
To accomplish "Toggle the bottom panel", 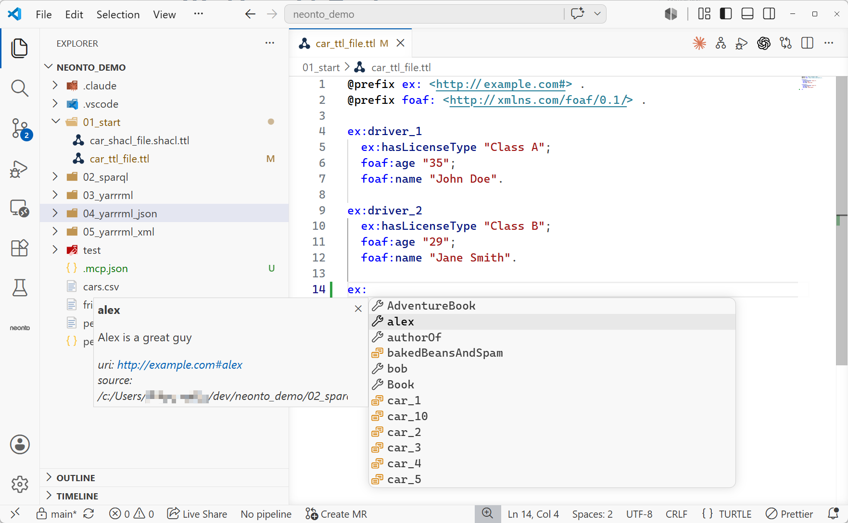I will click(747, 14).
